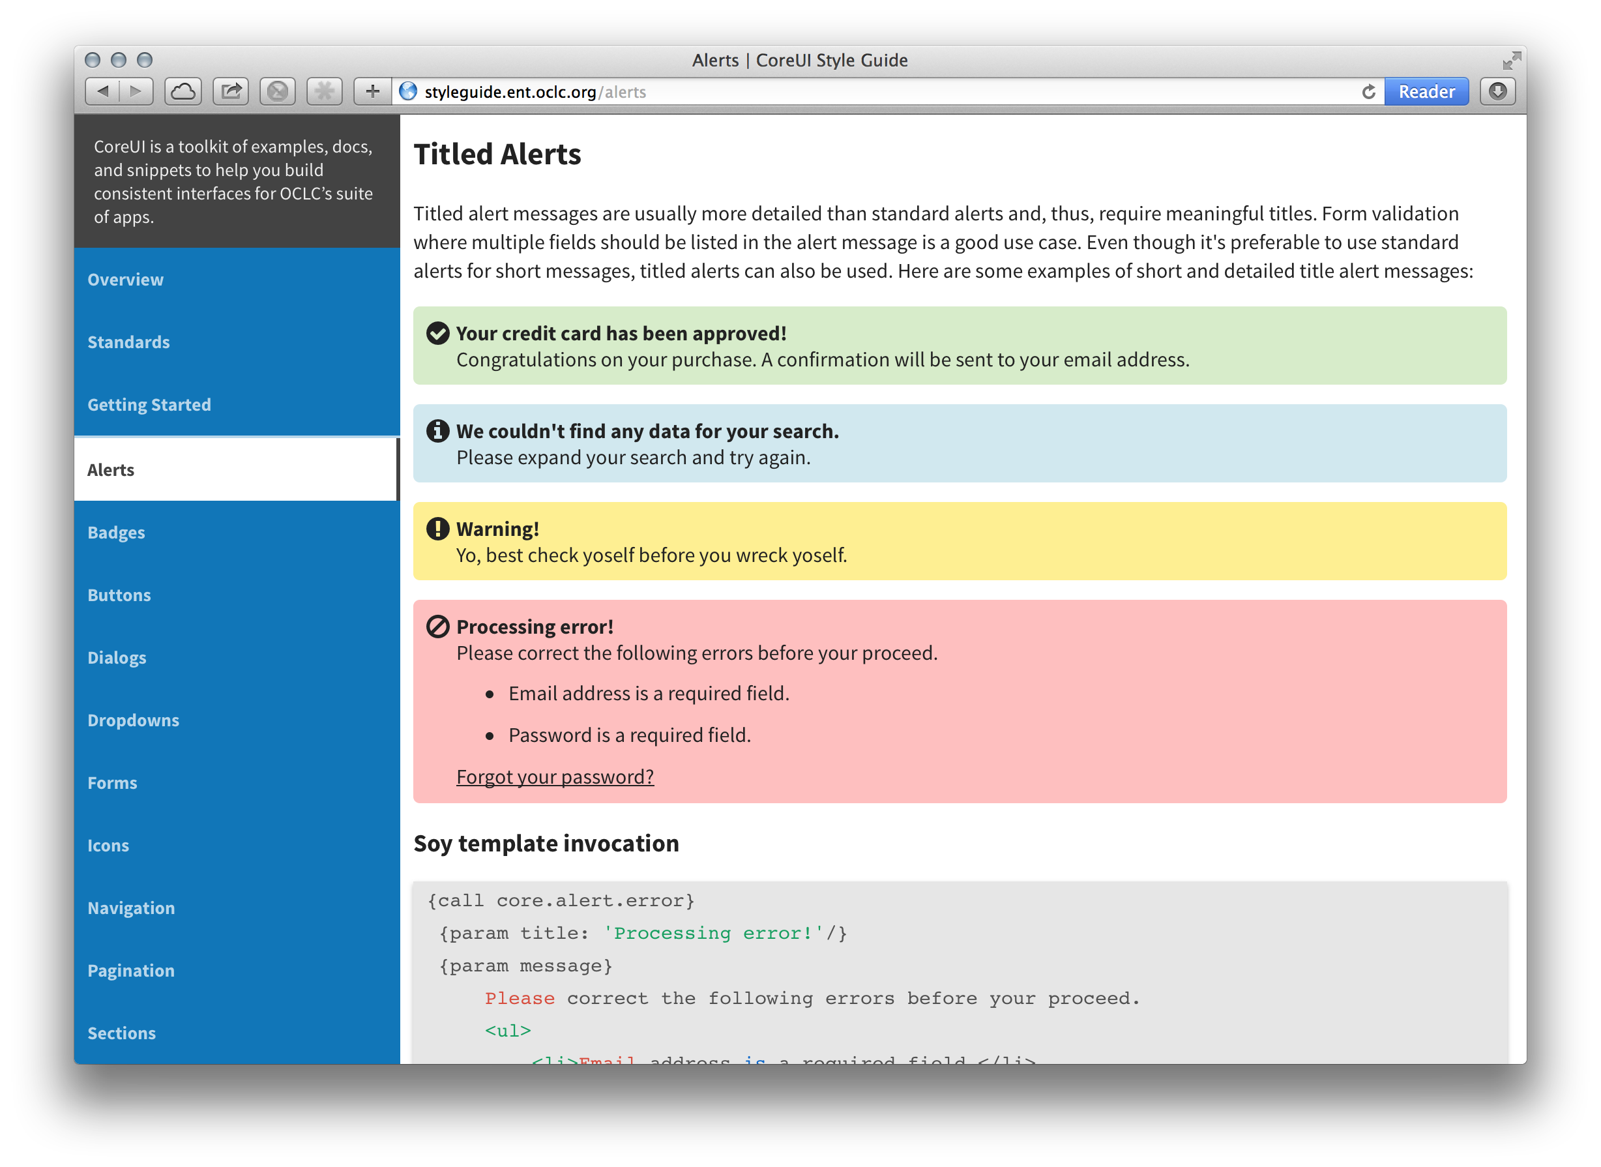Open the Overview sidebar item
The image size is (1601, 1167).
click(x=237, y=280)
